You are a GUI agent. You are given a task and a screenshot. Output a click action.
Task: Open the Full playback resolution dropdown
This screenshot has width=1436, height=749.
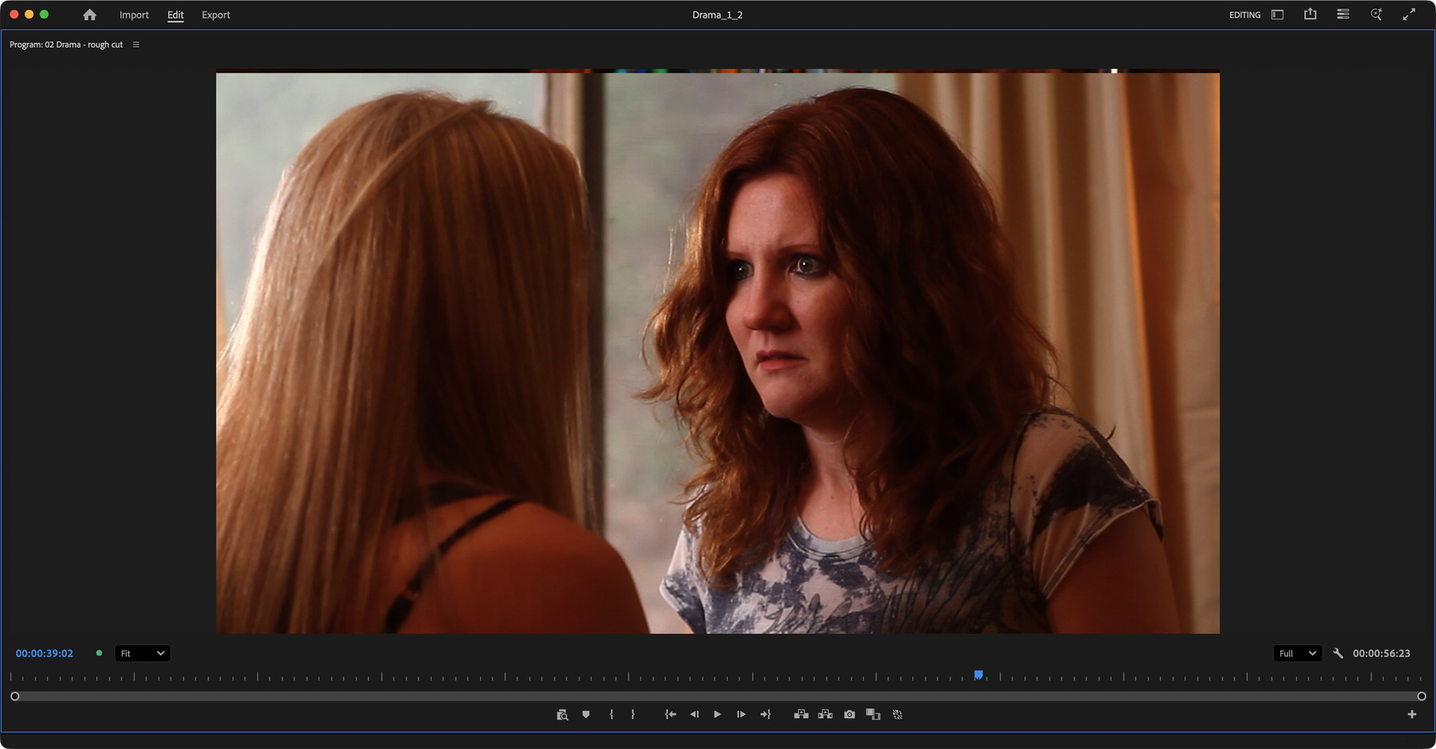(x=1297, y=653)
